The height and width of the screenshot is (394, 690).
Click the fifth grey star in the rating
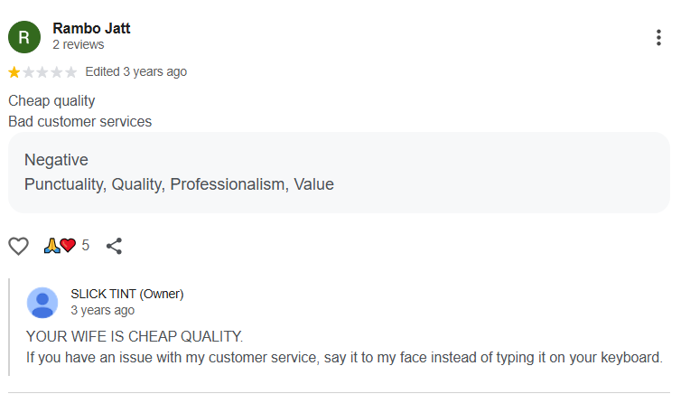click(x=70, y=72)
